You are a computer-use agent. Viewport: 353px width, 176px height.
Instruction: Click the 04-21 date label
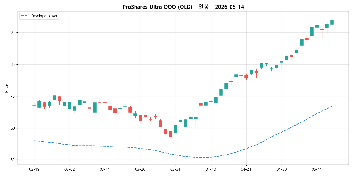pos(246,169)
